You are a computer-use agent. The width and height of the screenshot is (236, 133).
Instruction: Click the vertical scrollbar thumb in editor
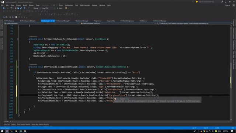[x=231, y=75]
